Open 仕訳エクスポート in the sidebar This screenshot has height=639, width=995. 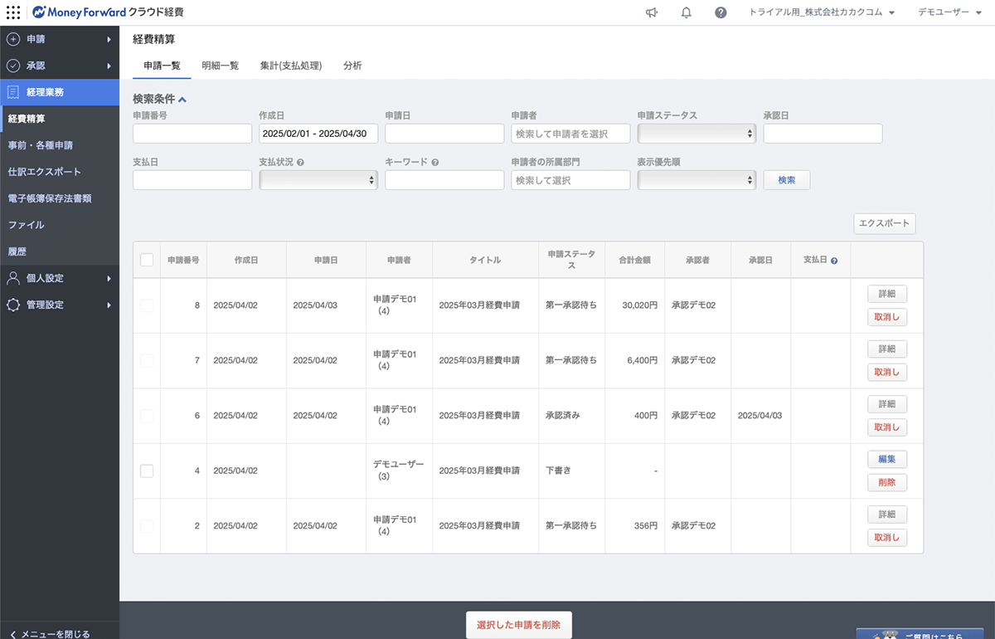pos(60,172)
